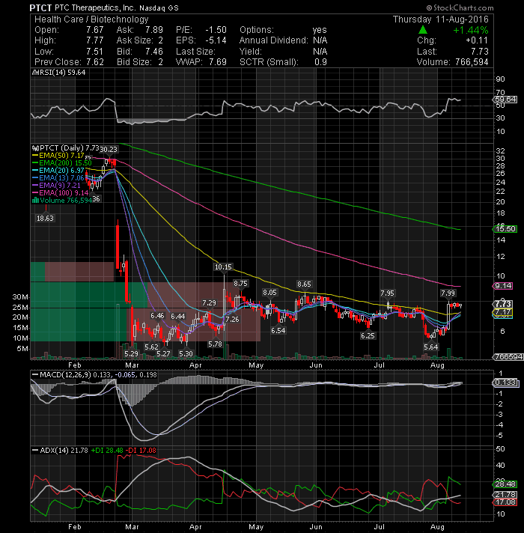Click the P/E value -1.50

(216, 30)
